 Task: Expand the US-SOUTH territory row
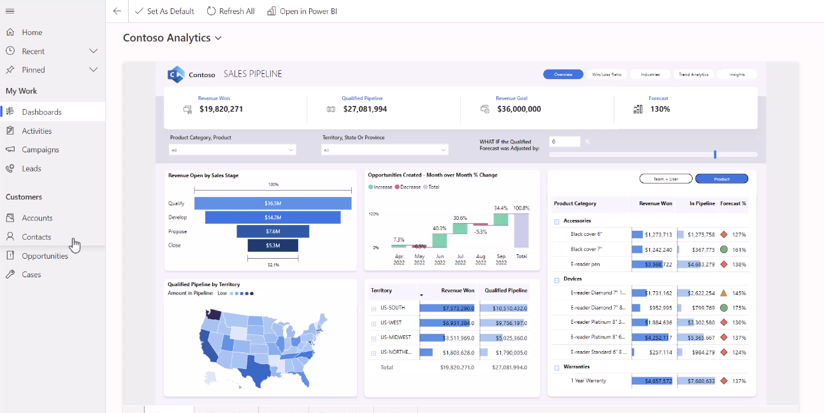pyautogui.click(x=373, y=308)
